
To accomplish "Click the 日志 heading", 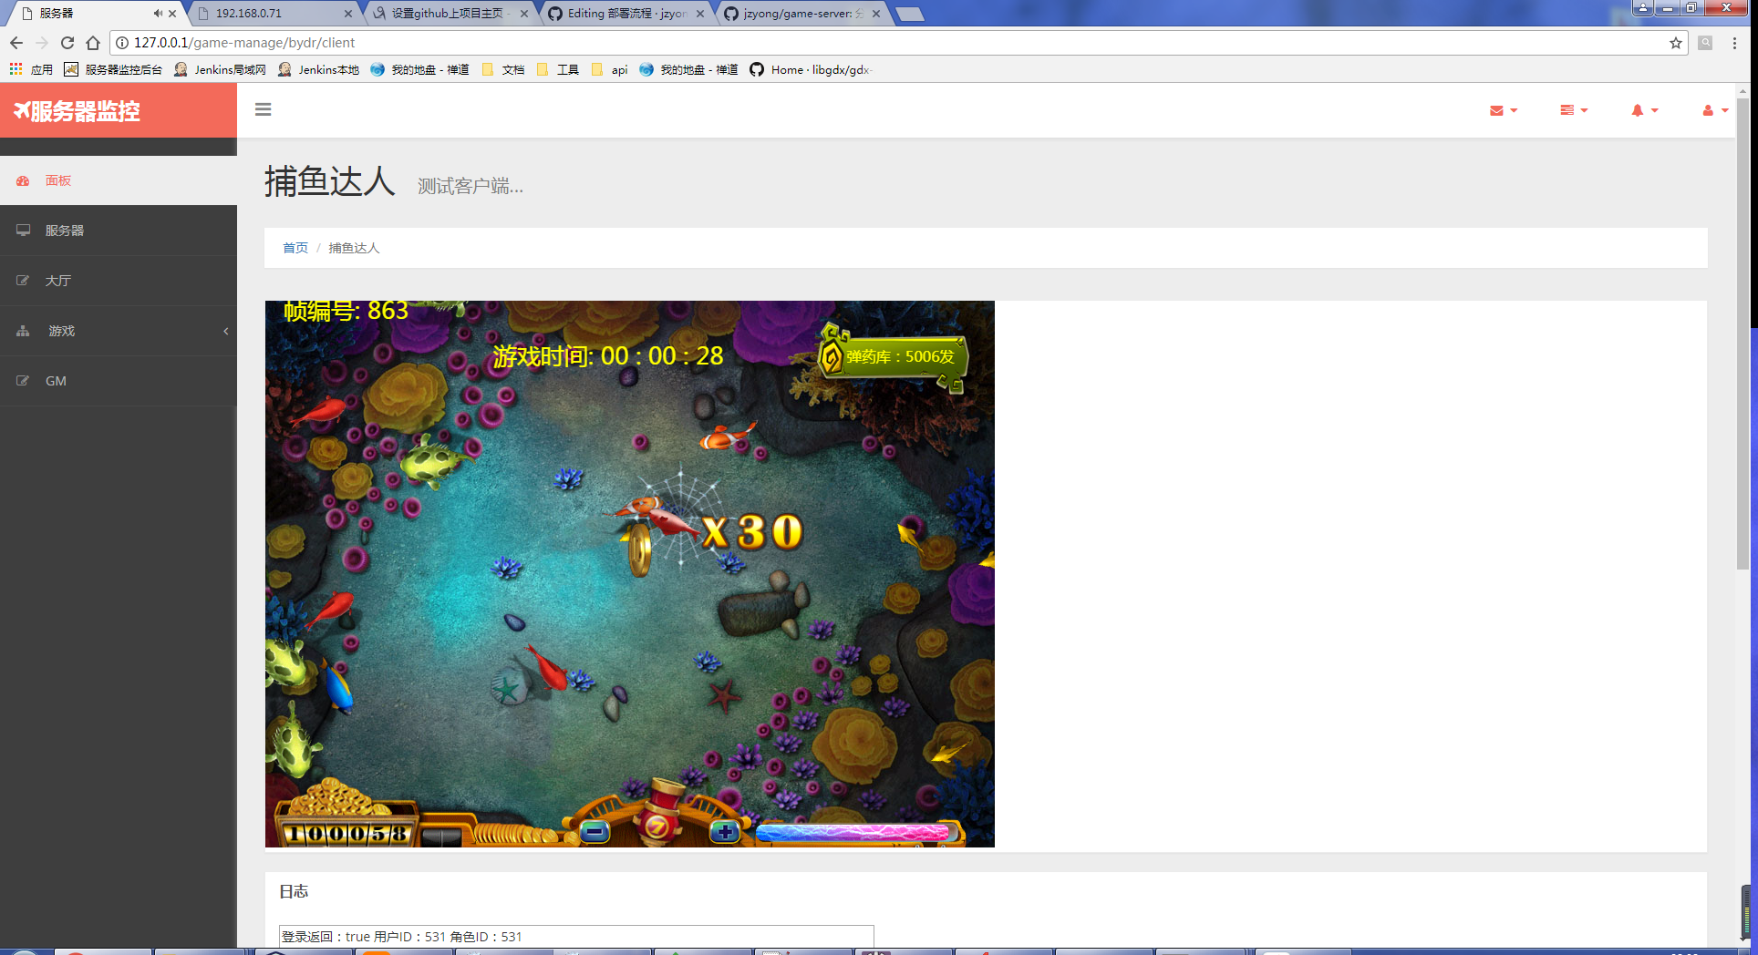I will click(x=294, y=891).
